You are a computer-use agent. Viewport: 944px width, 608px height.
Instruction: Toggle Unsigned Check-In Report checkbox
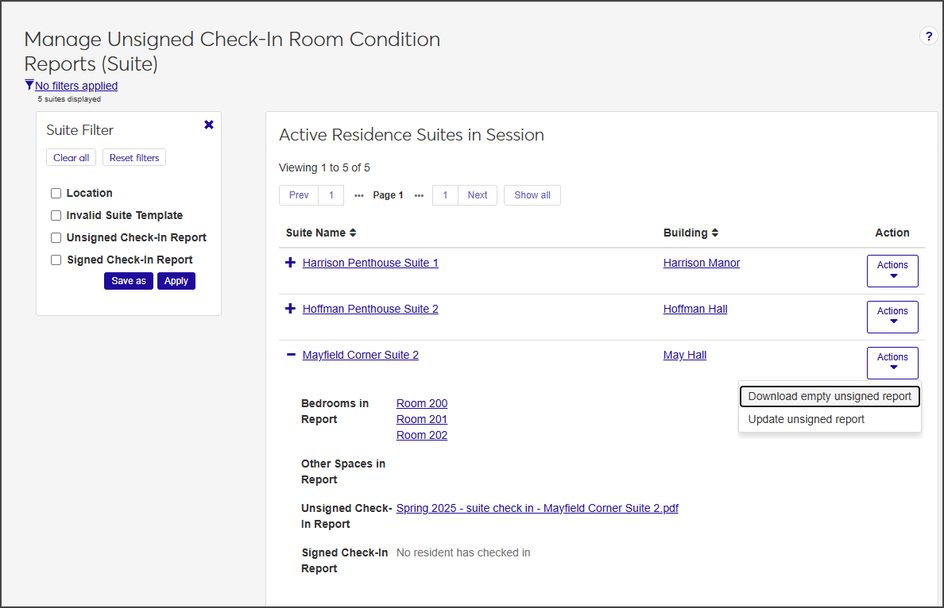(56, 237)
